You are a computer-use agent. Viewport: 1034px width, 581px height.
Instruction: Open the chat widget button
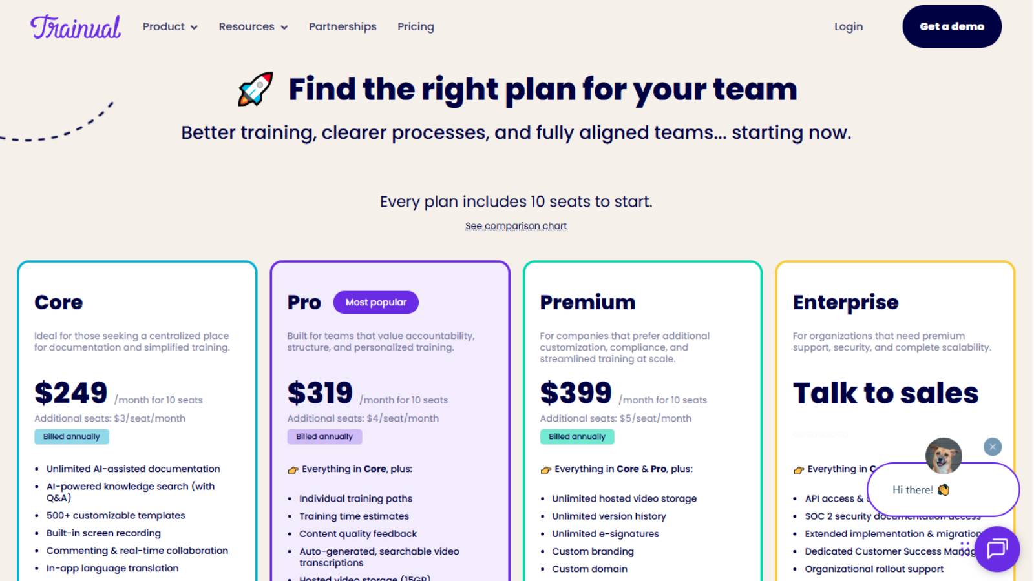pos(997,549)
